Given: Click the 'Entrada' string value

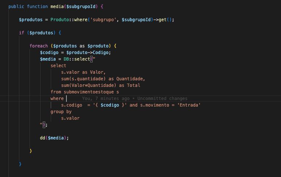Looking at the screenshot, I should (189, 105).
